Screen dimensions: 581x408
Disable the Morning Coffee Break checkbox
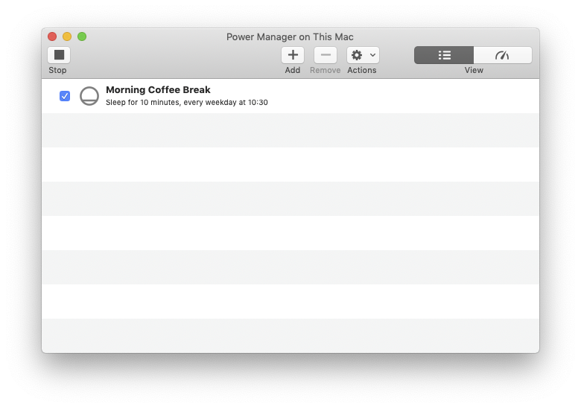(x=65, y=96)
